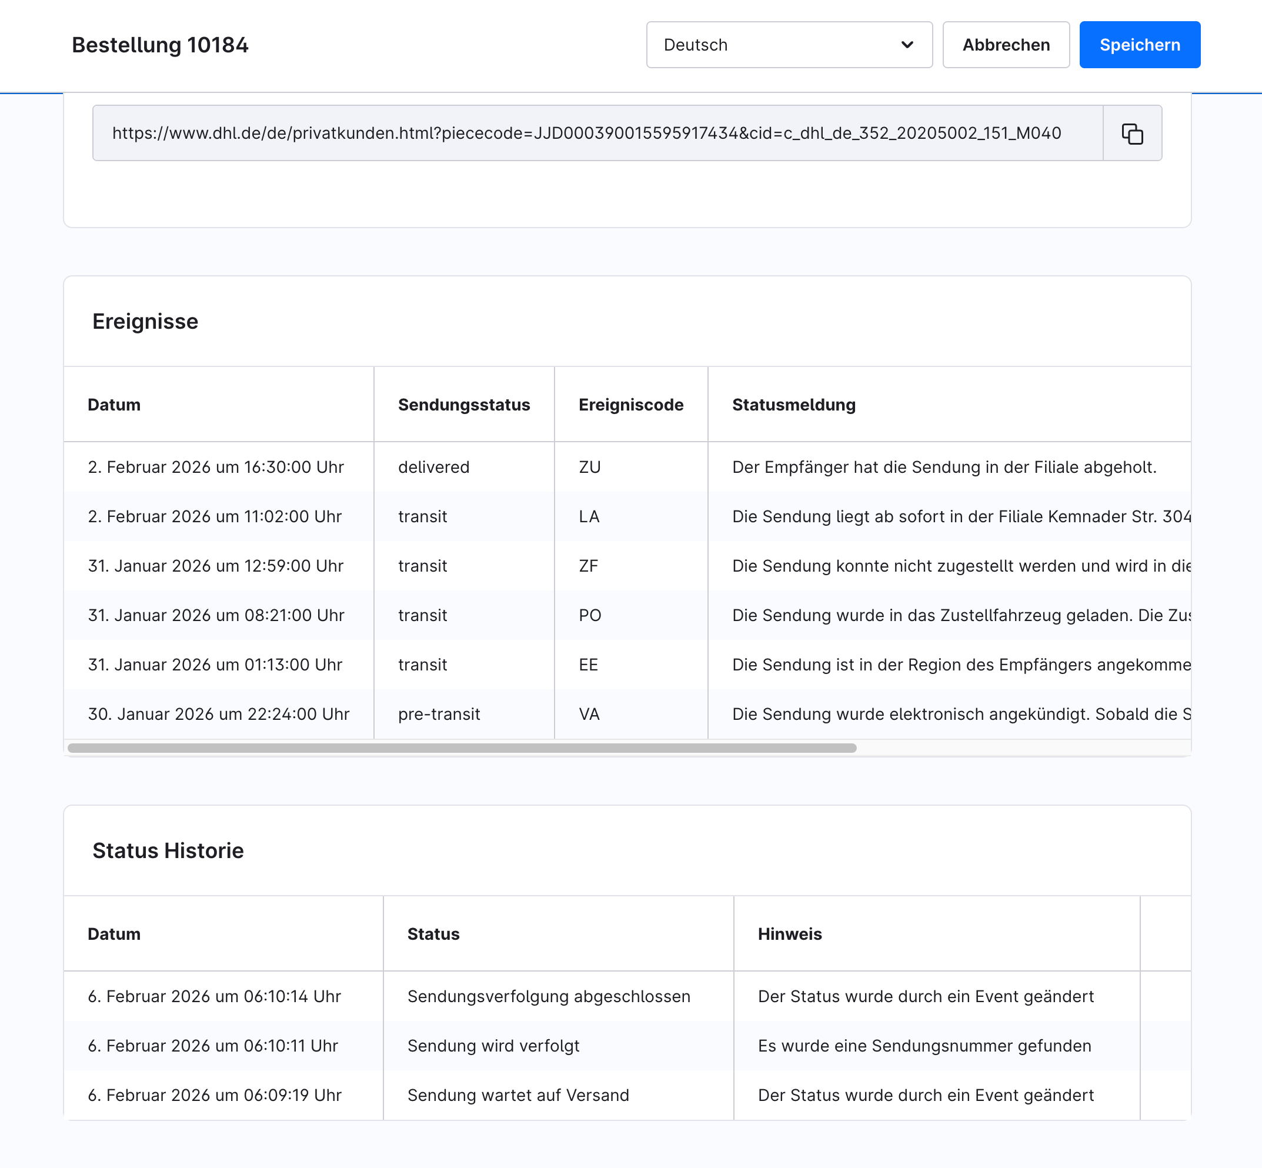The image size is (1262, 1168).
Task: Click 'Sendung wird verfolgt' status
Action: [493, 1046]
